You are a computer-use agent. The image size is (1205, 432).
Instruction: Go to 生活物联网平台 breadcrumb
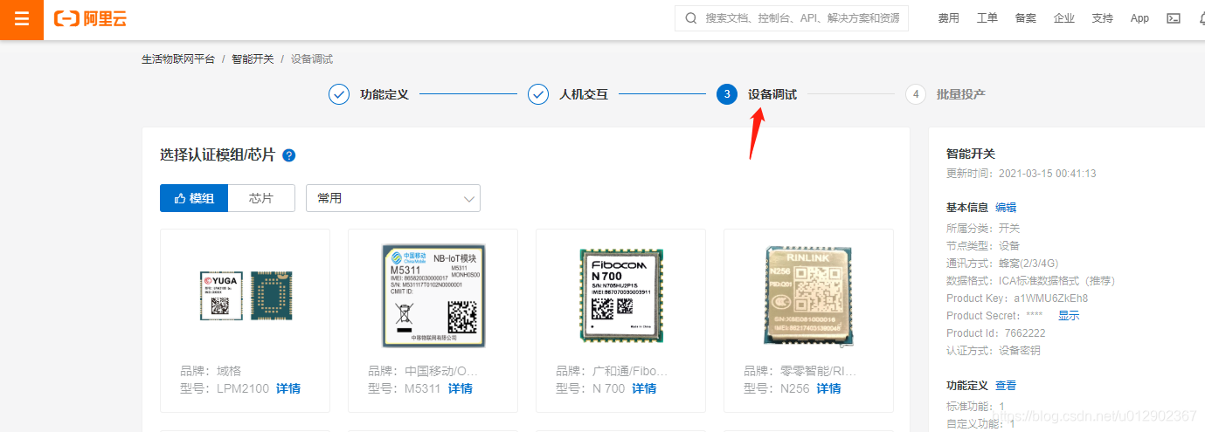tap(178, 59)
